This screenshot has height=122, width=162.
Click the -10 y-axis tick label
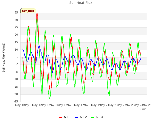(x=16, y=79)
